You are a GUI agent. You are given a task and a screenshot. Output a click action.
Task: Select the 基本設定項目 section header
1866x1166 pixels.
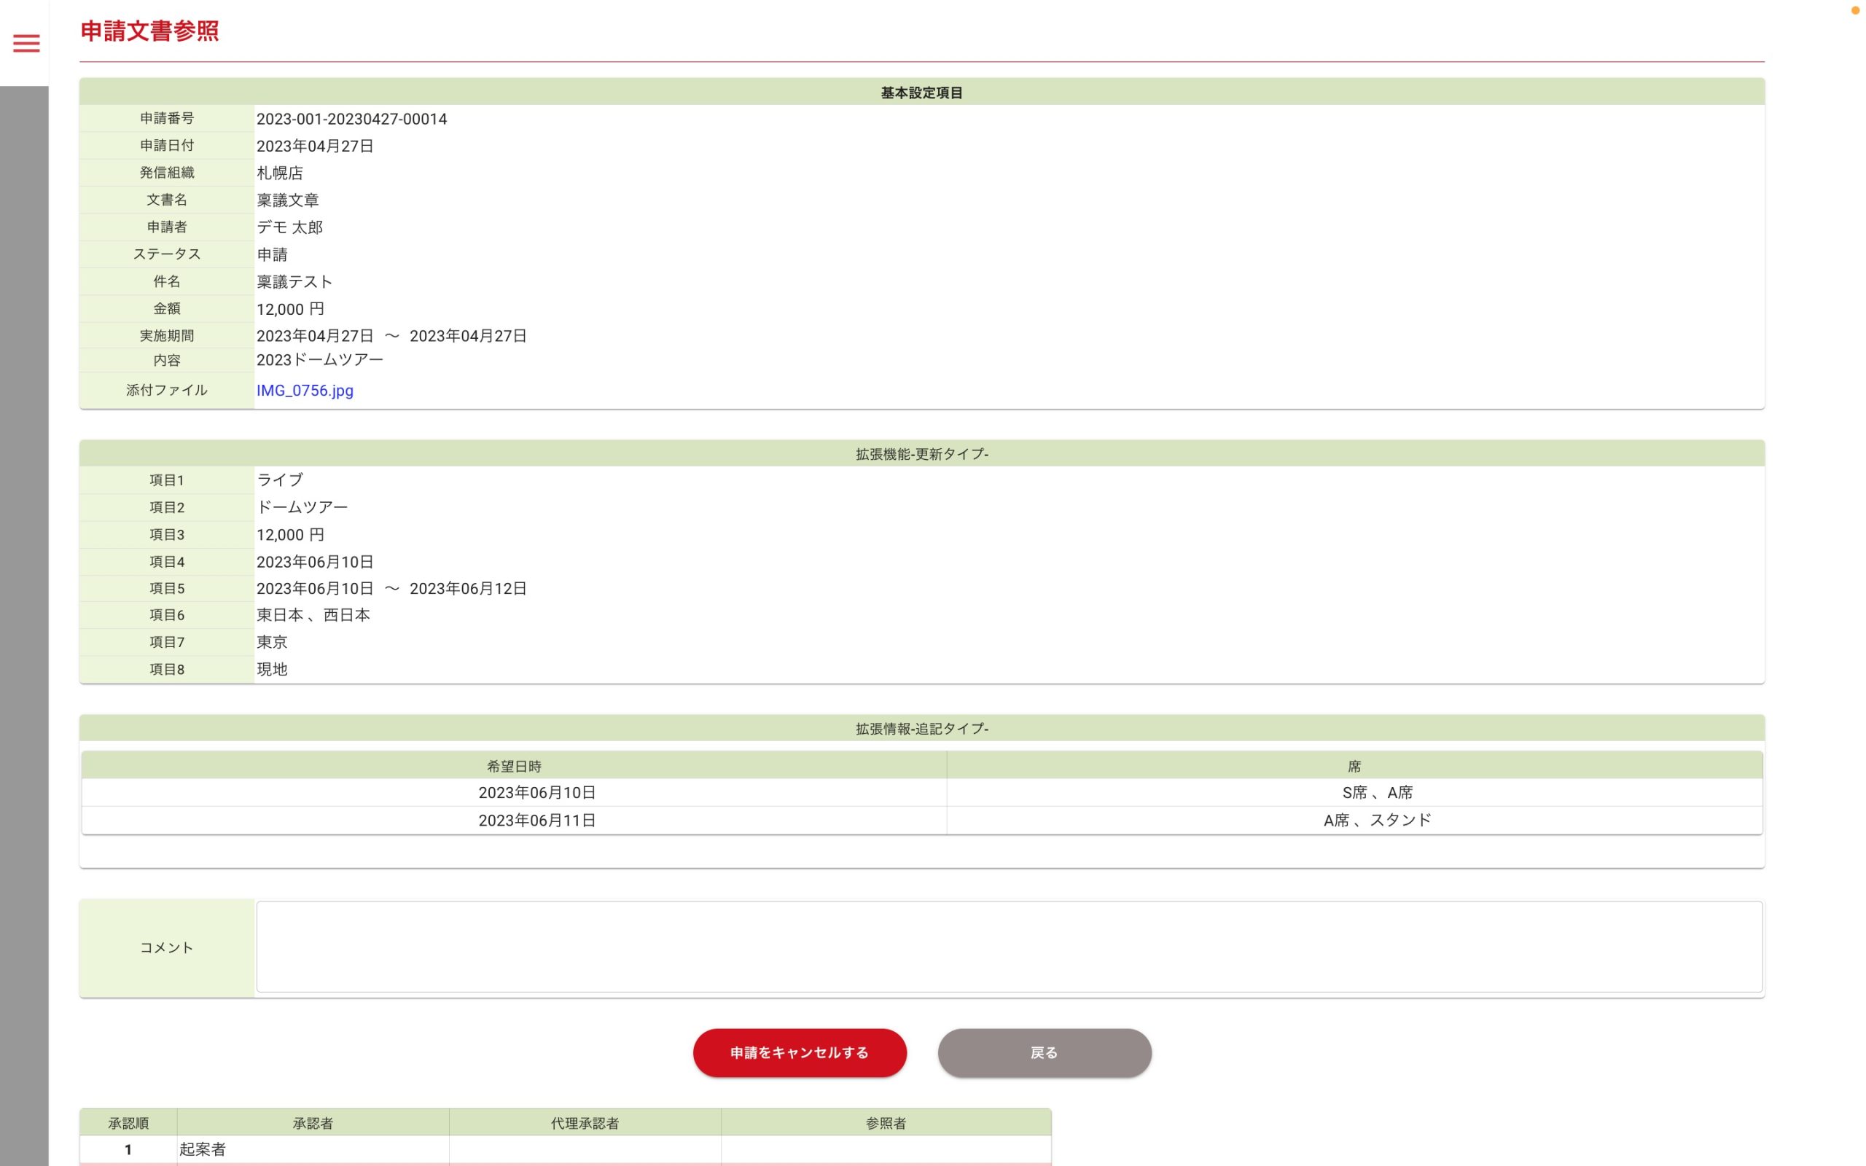921,93
